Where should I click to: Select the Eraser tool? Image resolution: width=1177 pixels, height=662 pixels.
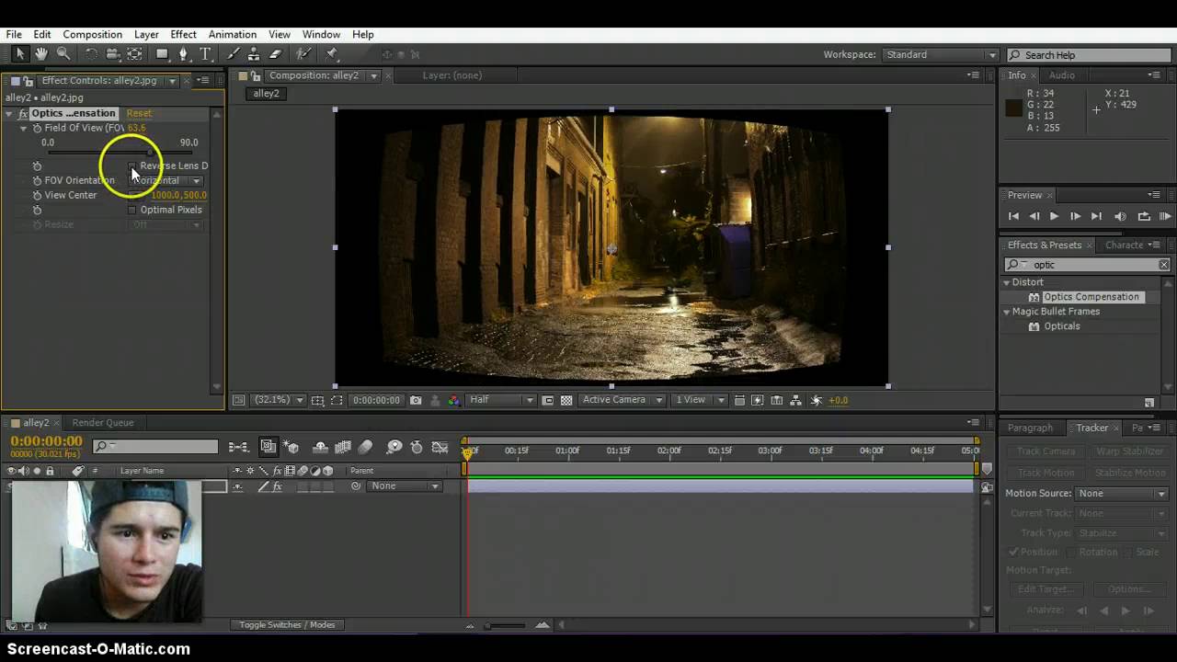pos(275,54)
